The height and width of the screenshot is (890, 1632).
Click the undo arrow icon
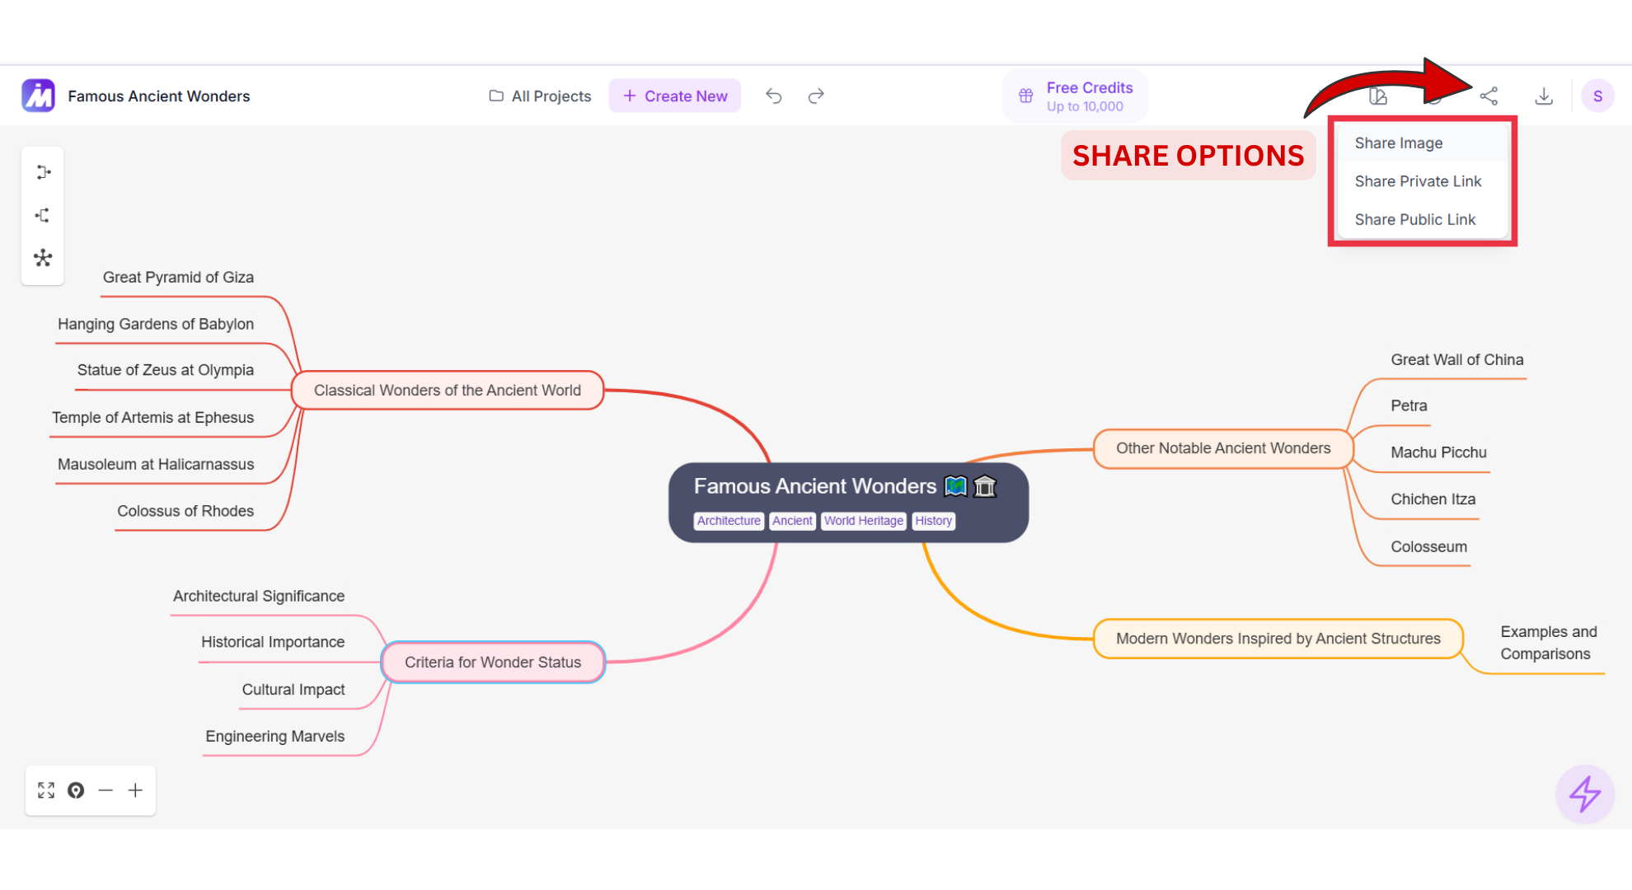pyautogui.click(x=773, y=96)
